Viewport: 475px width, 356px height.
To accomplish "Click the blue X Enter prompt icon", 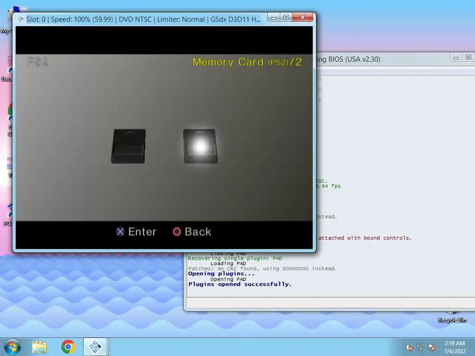I will [x=120, y=232].
